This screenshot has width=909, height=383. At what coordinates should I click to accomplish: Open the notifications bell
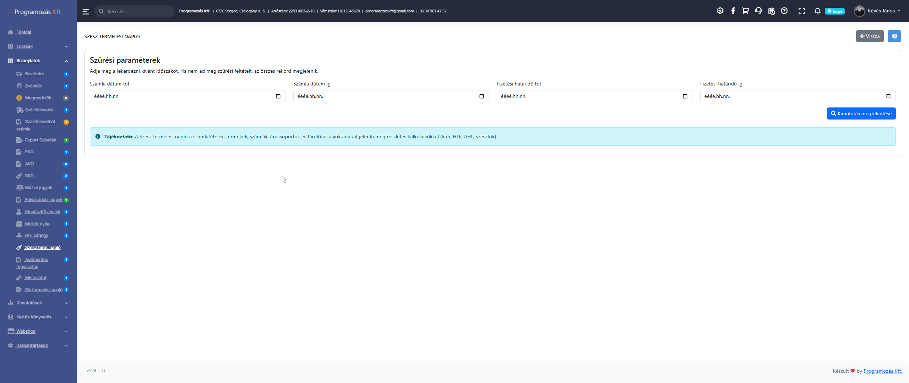817,11
